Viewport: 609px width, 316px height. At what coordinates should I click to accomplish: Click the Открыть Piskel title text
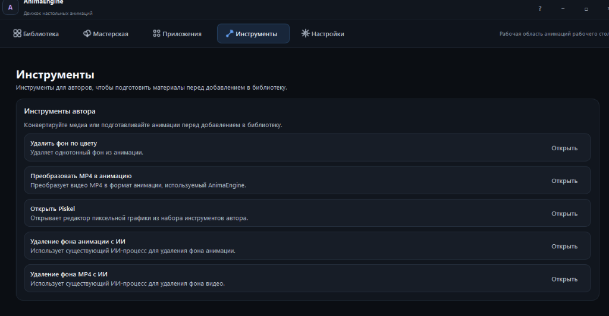[52, 208]
